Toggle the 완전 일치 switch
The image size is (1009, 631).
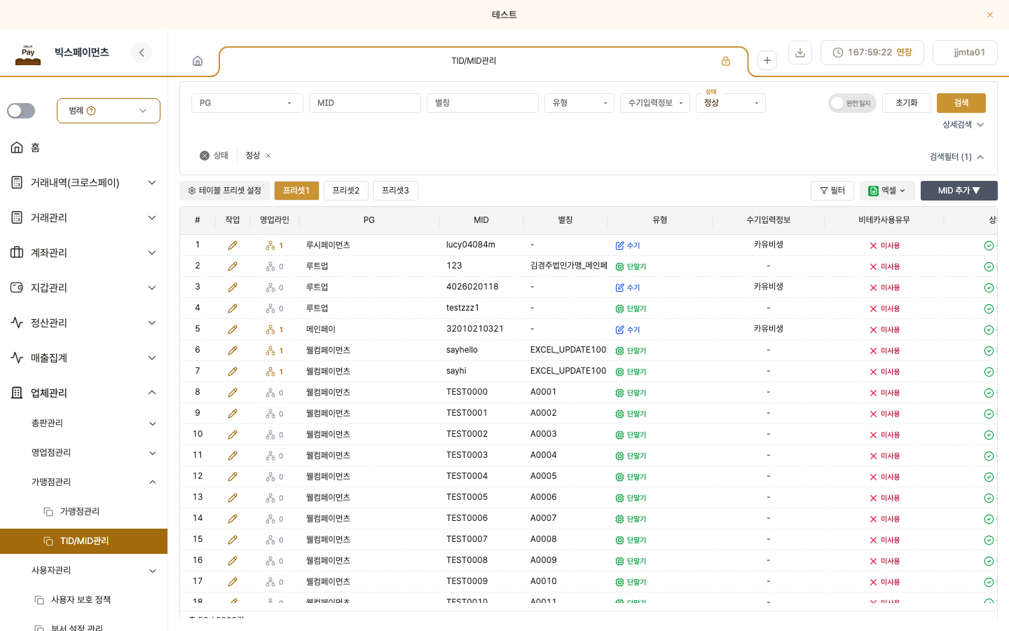852,103
